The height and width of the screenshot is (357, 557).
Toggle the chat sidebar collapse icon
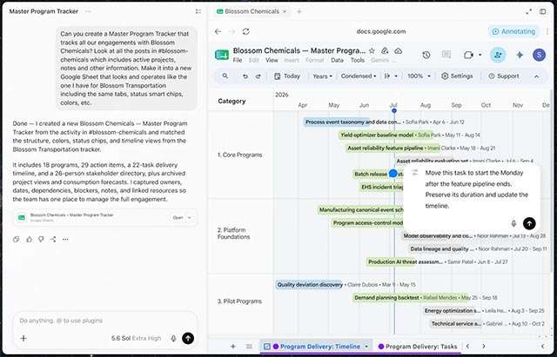point(198,11)
